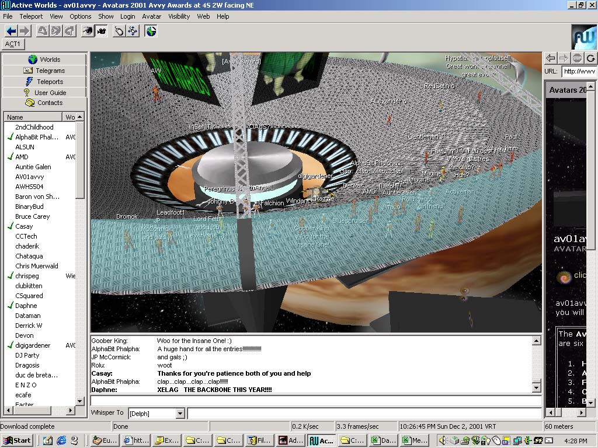Click the move avatar arrows icon
This screenshot has width=598, height=448.
[x=133, y=31]
